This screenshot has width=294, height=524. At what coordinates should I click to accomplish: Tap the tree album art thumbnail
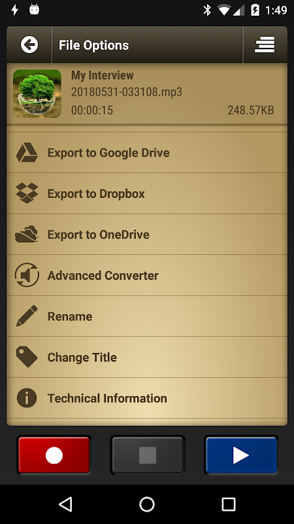pyautogui.click(x=37, y=94)
